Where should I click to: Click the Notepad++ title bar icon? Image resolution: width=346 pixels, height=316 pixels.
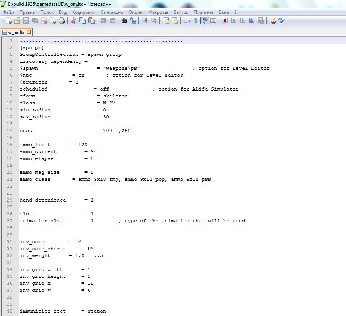[x=3, y=4]
